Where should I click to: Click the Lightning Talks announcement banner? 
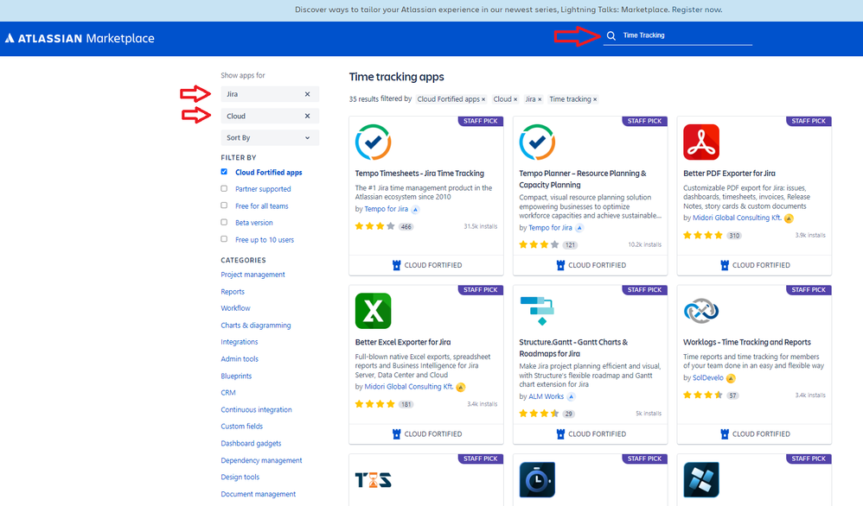click(431, 9)
